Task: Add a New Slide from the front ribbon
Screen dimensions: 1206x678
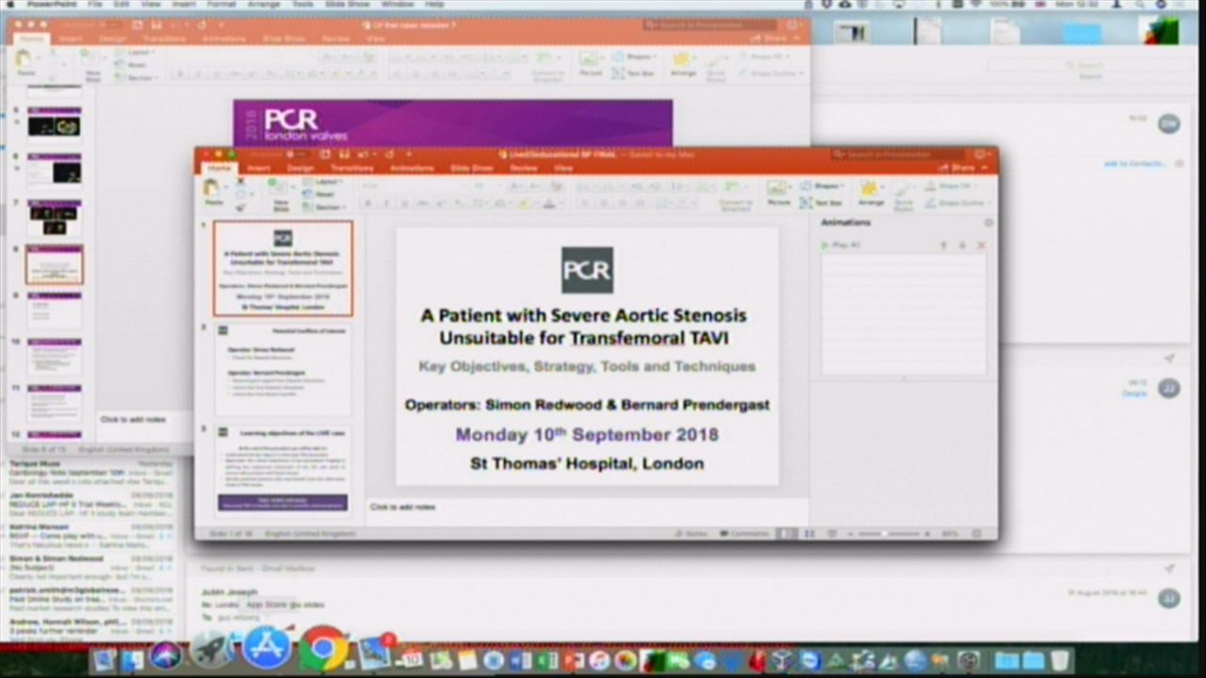Action: point(281,193)
